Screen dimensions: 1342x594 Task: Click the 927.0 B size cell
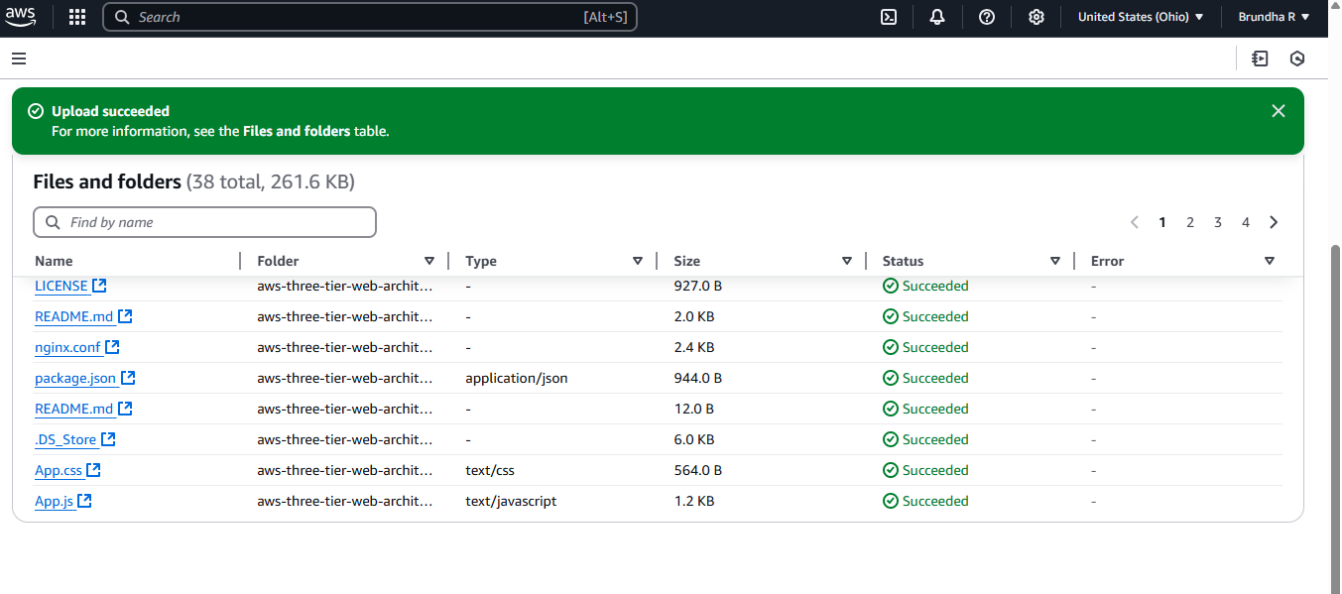pos(697,286)
